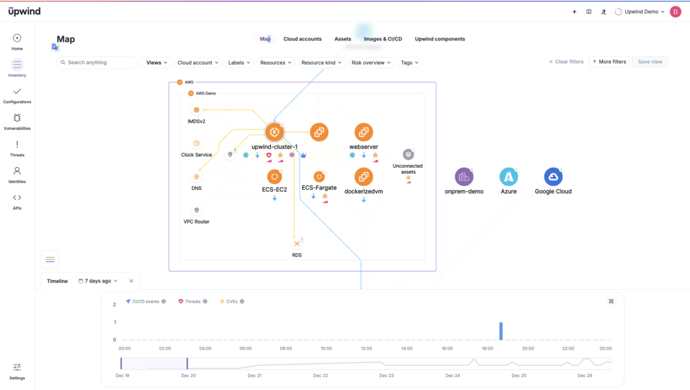This screenshot has width=690, height=390.
Task: Click the CI/CD events info icon
Action: point(164,302)
